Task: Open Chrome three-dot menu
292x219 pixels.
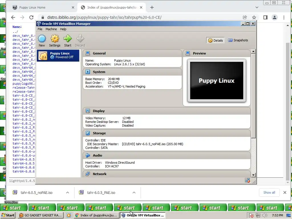Action: click(284, 17)
